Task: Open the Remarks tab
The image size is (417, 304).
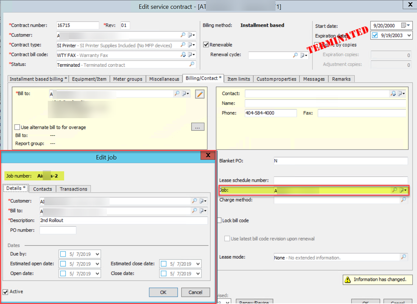Action: [x=341, y=79]
